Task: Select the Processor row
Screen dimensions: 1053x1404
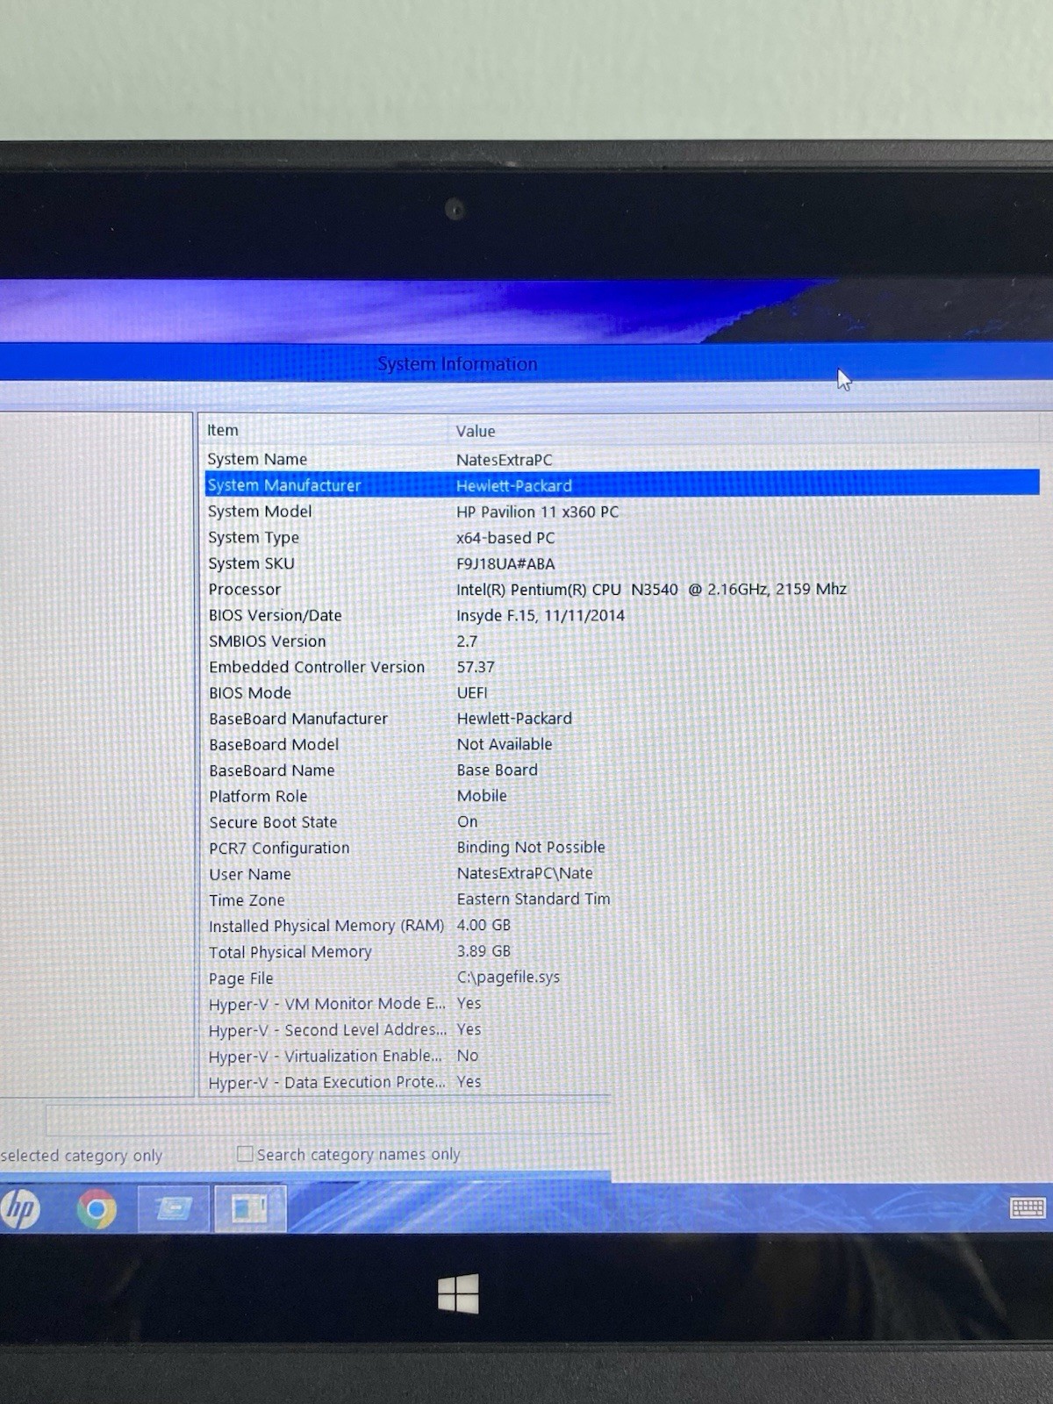Action: coord(621,589)
